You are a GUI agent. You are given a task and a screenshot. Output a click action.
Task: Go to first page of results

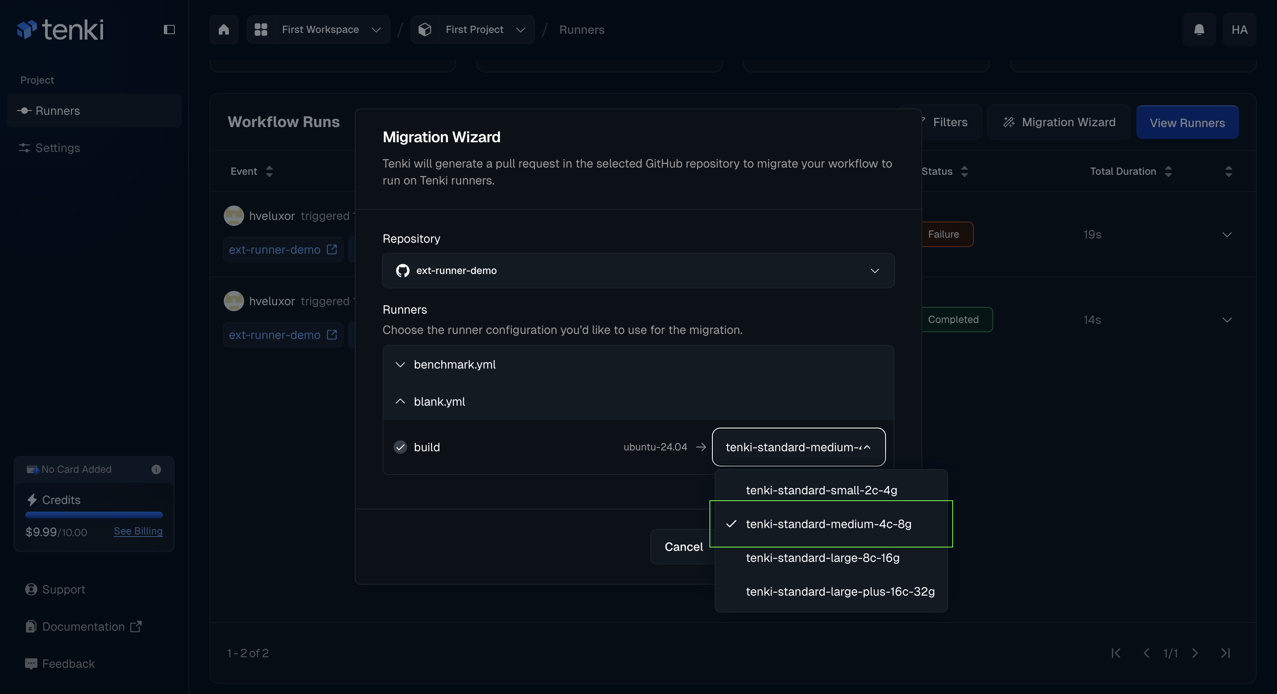click(x=1116, y=653)
